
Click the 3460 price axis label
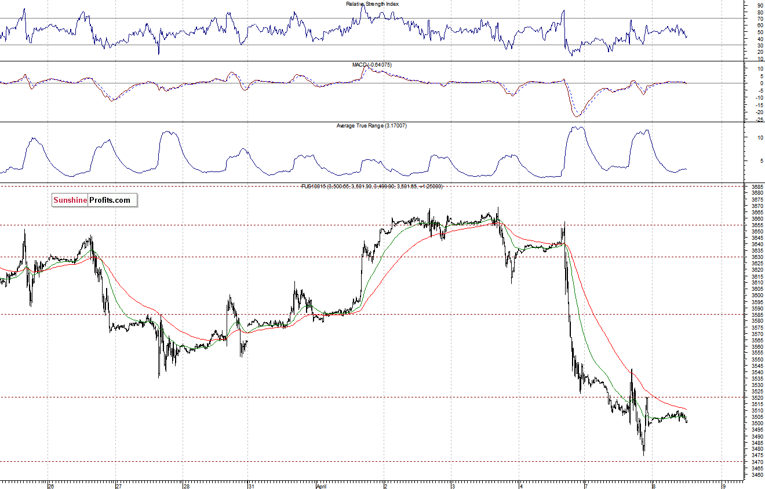(756, 474)
